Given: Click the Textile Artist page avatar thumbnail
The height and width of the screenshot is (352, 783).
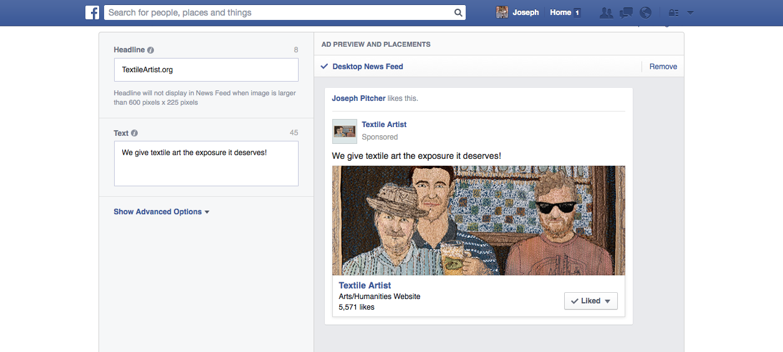Looking at the screenshot, I should [345, 131].
